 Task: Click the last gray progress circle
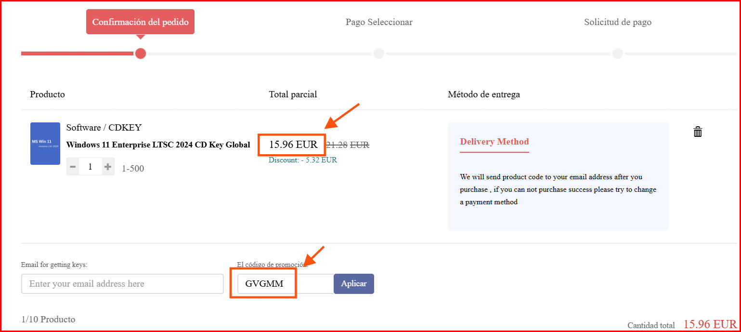[618, 53]
